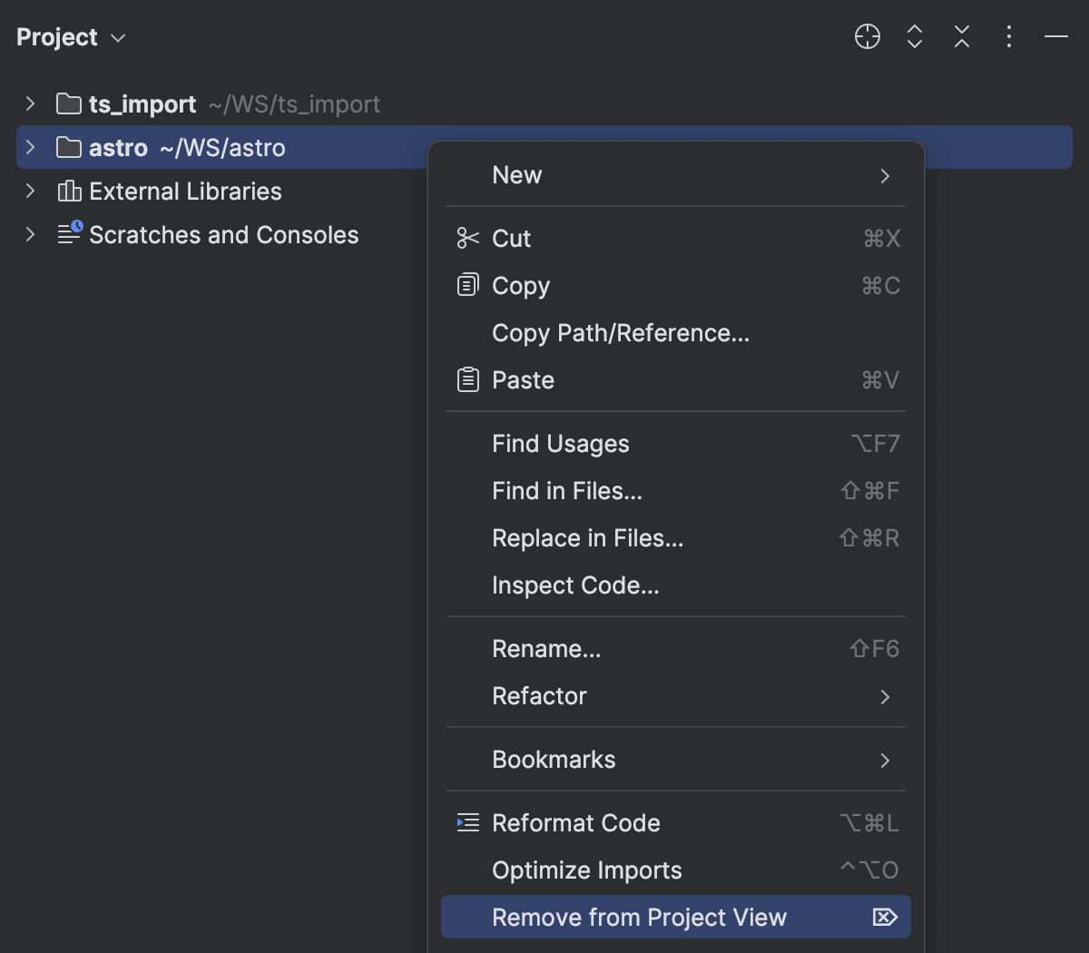Image resolution: width=1089 pixels, height=953 pixels.
Task: Expand the External Libraries node
Action: coord(29,192)
